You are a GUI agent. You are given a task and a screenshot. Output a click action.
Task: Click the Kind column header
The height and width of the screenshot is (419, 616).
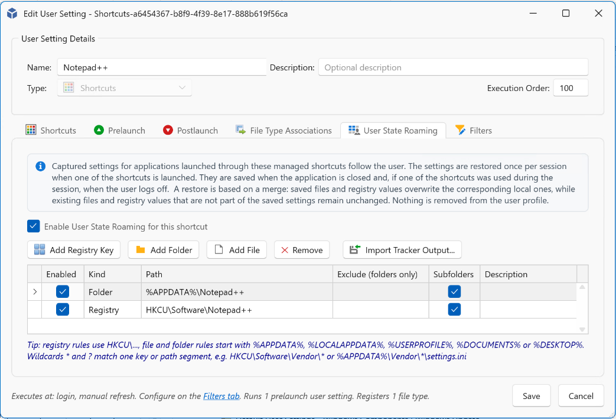[x=113, y=274]
